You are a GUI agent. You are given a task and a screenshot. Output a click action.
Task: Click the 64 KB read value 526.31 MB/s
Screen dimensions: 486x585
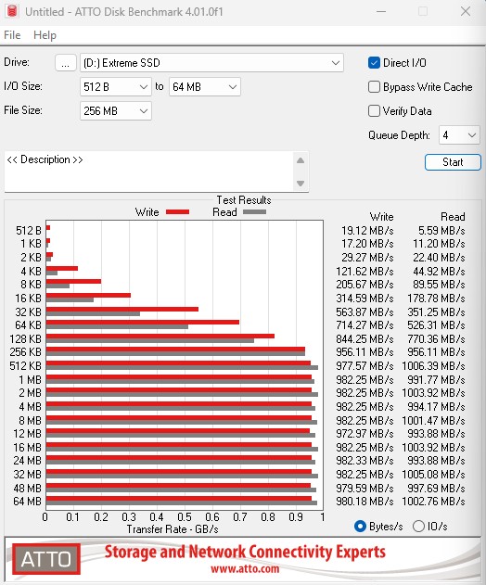(436, 325)
